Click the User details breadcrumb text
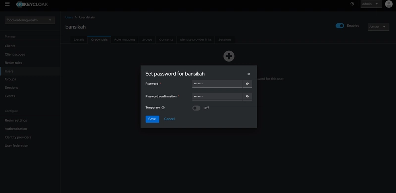Screen dimensions: 396x193 tap(87, 17)
